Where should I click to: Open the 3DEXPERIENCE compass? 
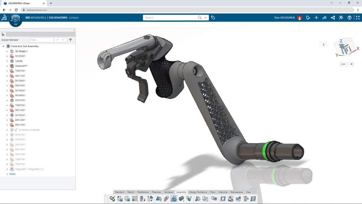[x=15, y=20]
